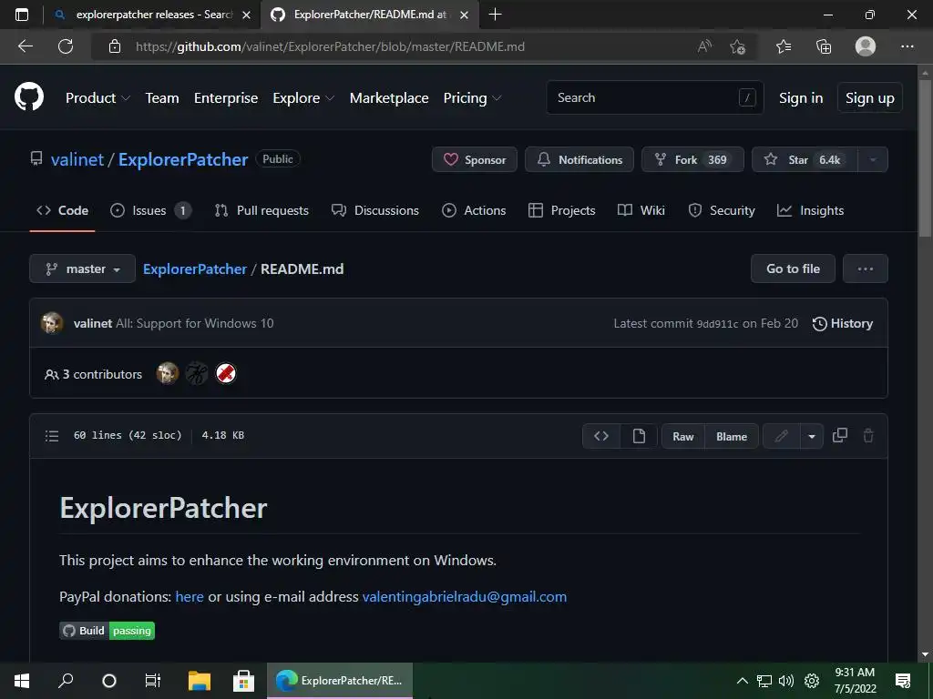Click the trash delete file icon
The width and height of the screenshot is (933, 699).
click(x=868, y=436)
